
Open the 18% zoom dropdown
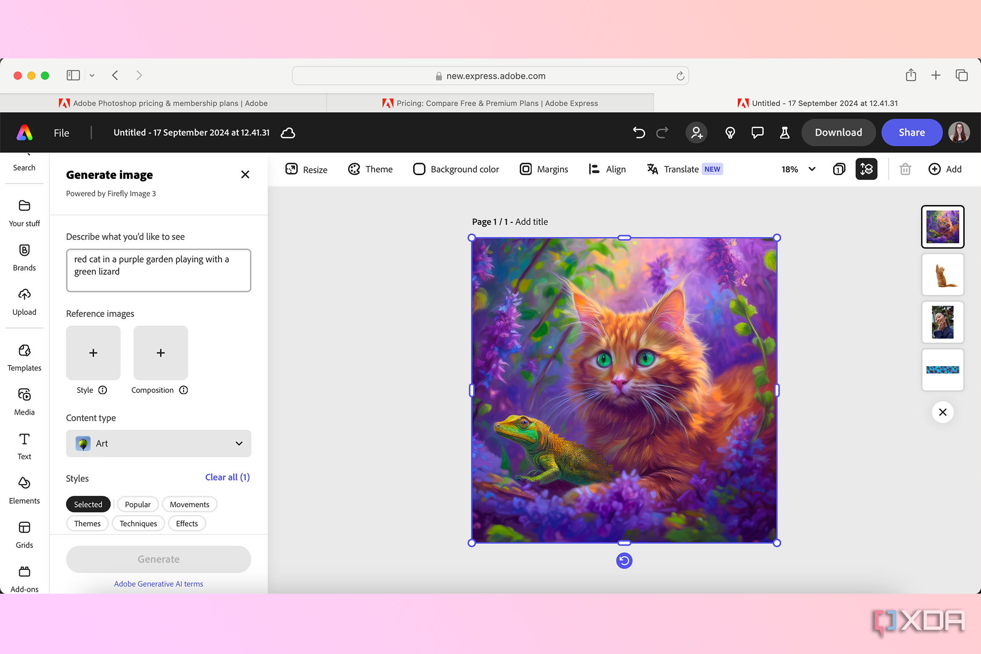pos(798,169)
